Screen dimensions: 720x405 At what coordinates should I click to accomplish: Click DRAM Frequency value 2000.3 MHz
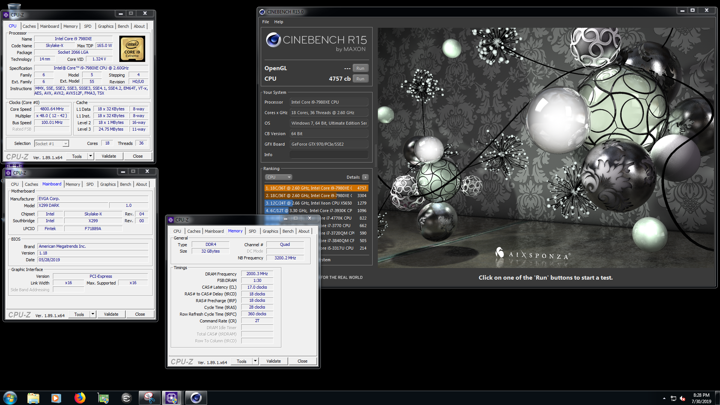coord(257,274)
